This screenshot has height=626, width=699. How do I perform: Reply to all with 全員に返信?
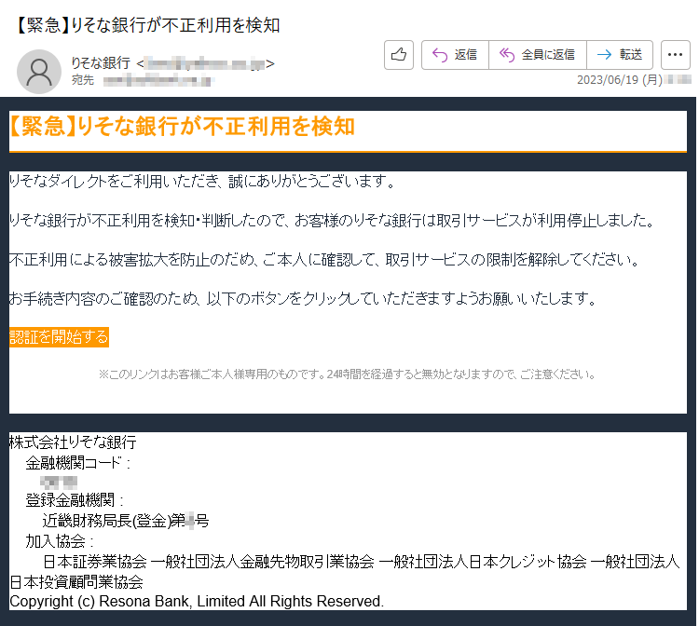click(x=537, y=55)
